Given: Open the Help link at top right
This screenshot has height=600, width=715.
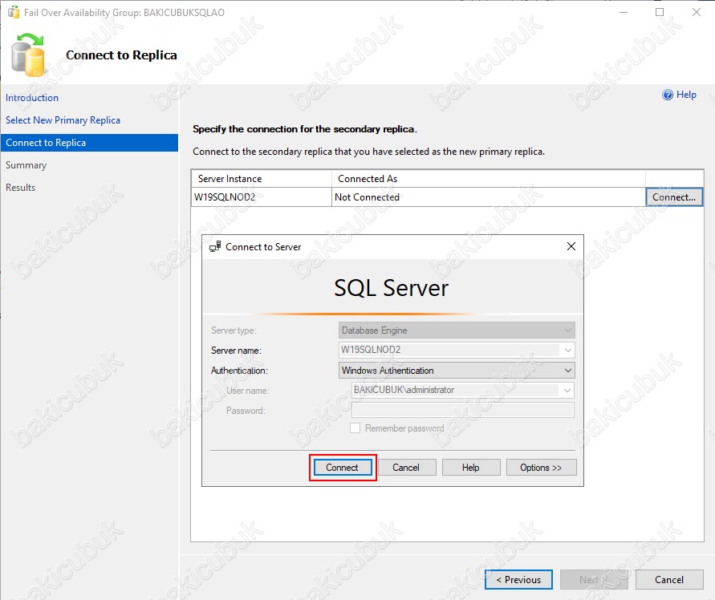Looking at the screenshot, I should point(686,95).
